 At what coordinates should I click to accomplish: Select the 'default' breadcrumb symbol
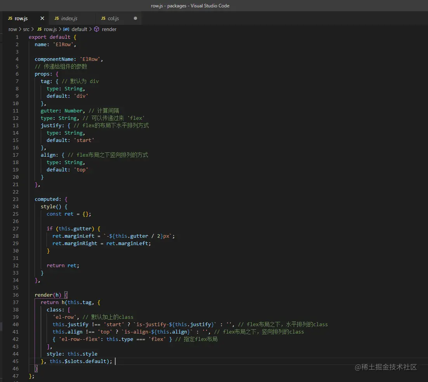[80, 29]
